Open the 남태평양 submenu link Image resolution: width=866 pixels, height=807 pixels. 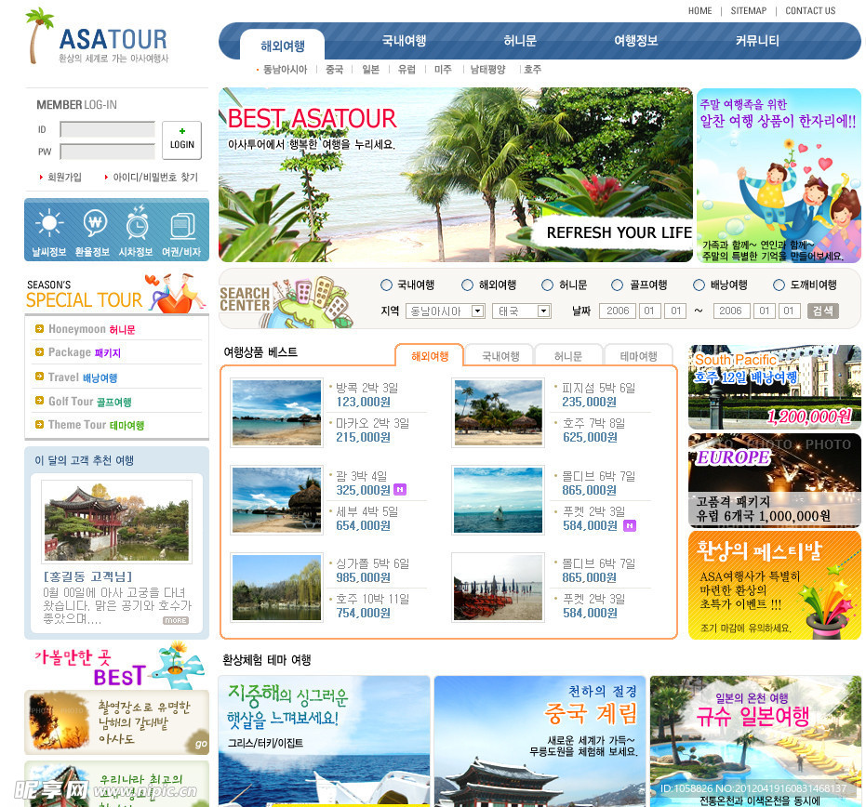pos(487,69)
